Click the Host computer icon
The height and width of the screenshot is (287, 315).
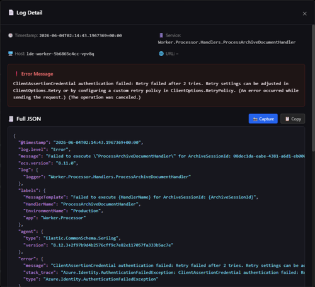point(10,54)
